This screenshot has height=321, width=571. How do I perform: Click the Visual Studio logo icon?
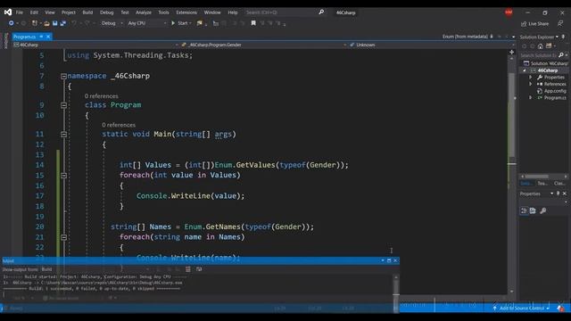pyautogui.click(x=8, y=12)
